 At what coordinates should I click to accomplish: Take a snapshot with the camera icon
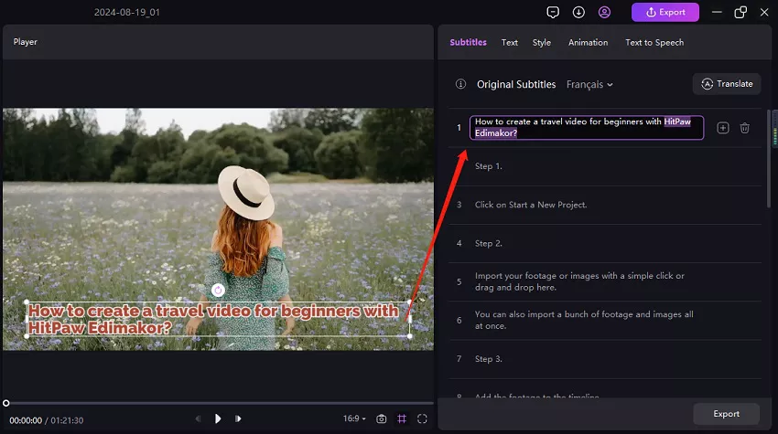point(382,418)
